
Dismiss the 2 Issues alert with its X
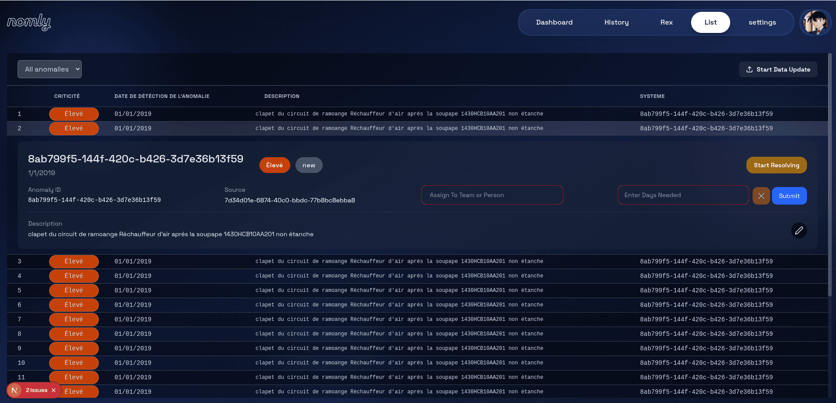pyautogui.click(x=54, y=390)
